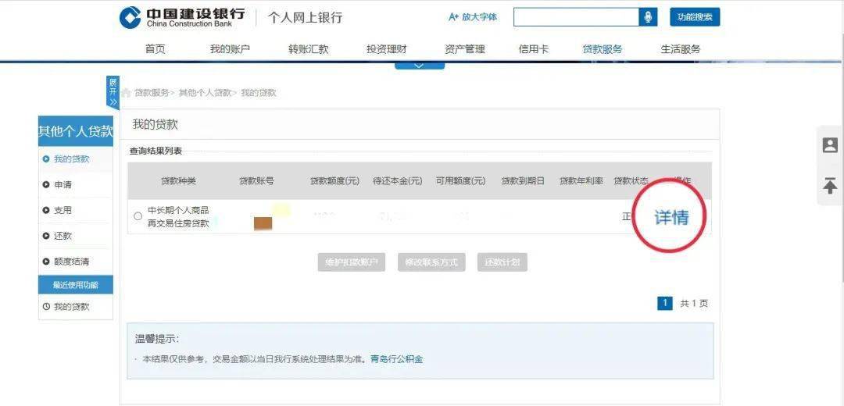
Task: Click the 其他个人贷款 sidebar header
Action: click(76, 130)
